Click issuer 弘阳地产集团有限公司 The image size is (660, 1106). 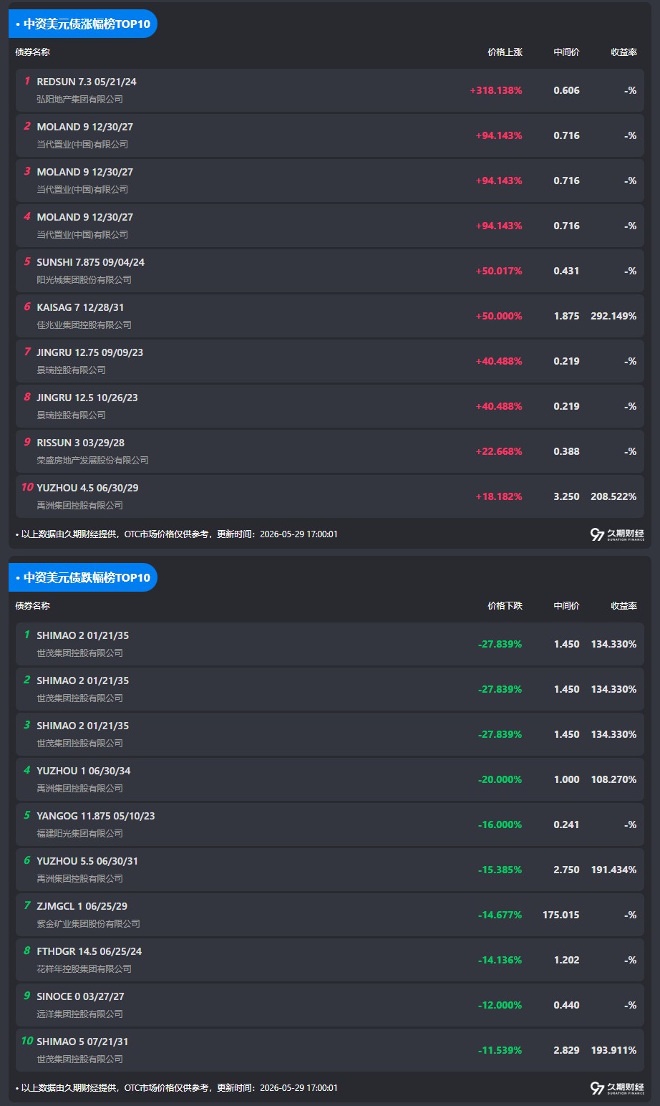click(80, 100)
